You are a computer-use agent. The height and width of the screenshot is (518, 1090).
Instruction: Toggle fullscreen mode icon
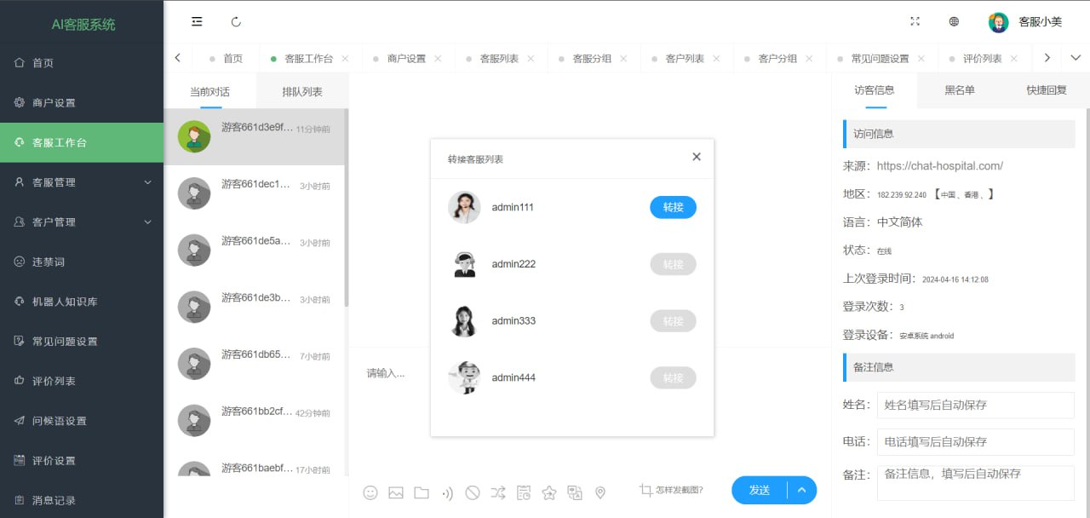click(x=915, y=22)
